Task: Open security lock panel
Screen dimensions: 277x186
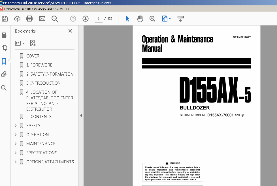Action: point(4,35)
